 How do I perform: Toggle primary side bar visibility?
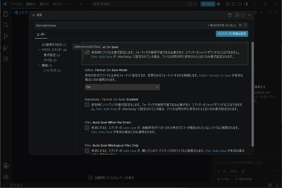[233, 4]
